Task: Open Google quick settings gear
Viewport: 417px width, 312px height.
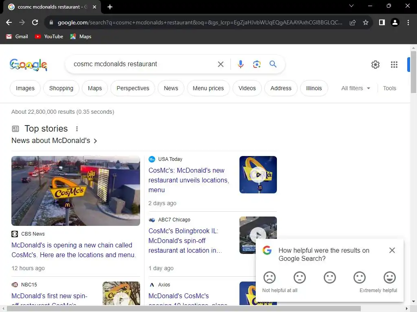Action: (x=375, y=65)
